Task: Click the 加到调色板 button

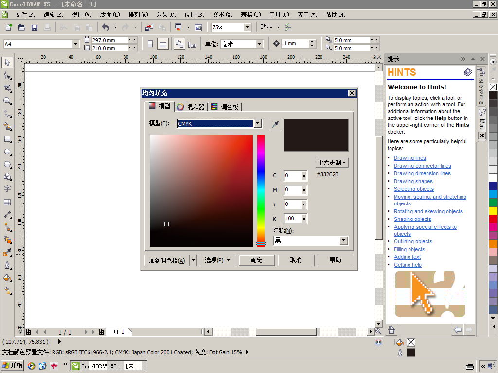Action: coord(167,260)
